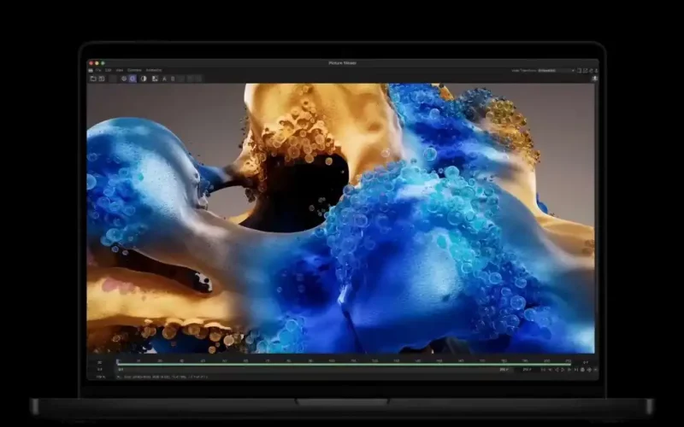Click the go to end playback button
The height and width of the screenshot is (427, 684).
[x=576, y=370]
